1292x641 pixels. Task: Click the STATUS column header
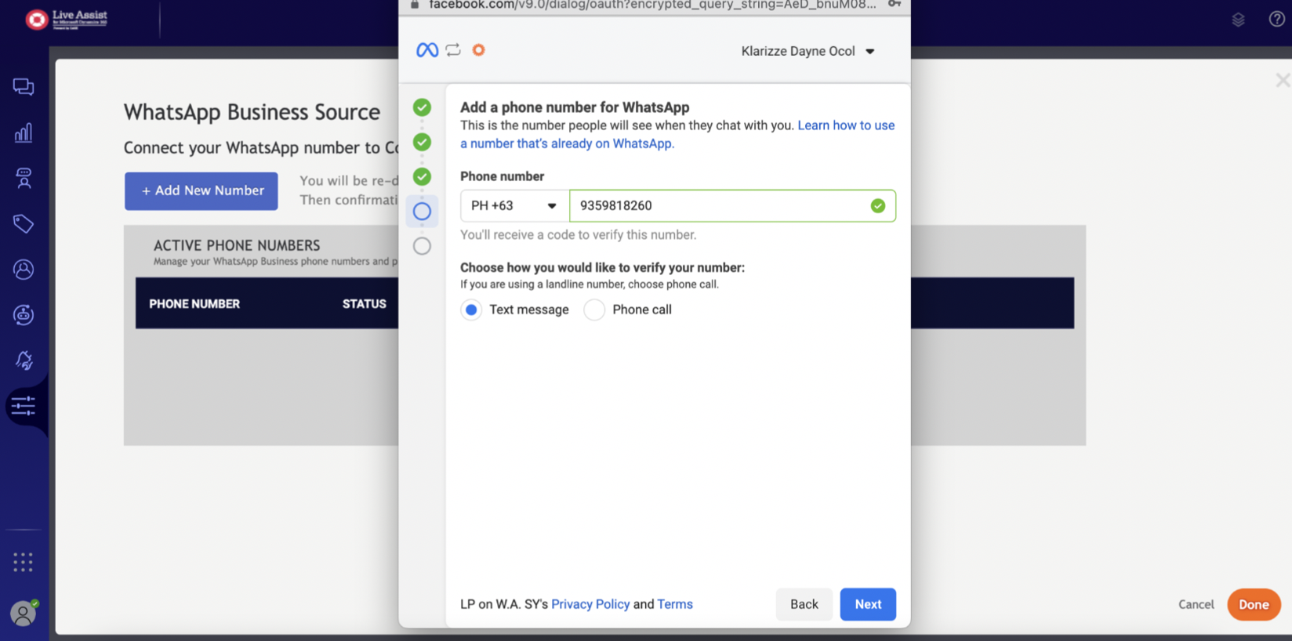coord(365,304)
